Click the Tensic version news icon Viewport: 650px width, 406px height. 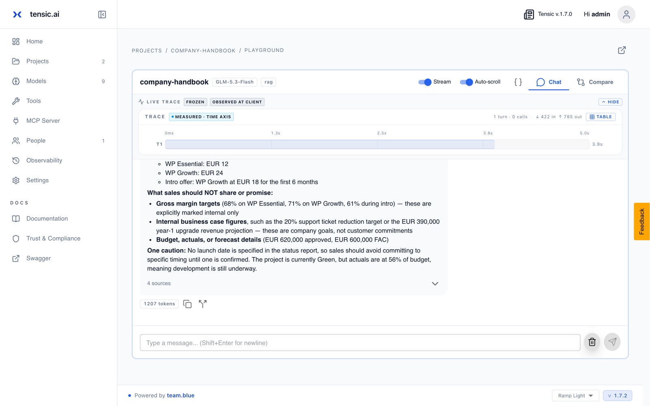point(529,15)
